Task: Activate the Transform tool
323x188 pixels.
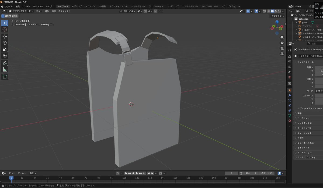Action: coord(5,55)
